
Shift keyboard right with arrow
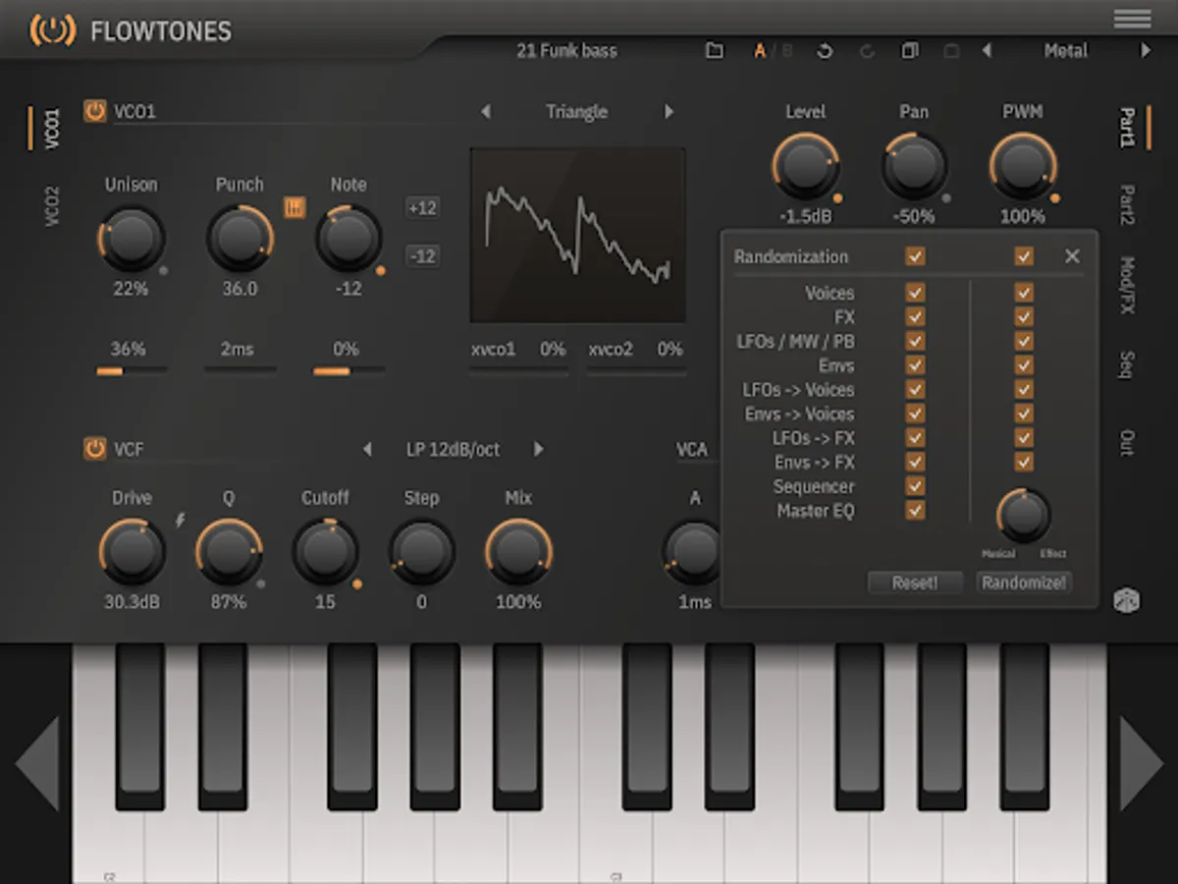click(1142, 763)
